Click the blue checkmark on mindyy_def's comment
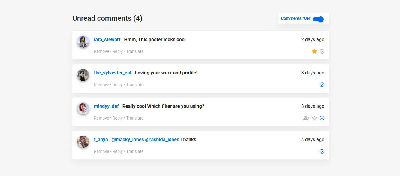The image size is (400, 176). pos(322,118)
